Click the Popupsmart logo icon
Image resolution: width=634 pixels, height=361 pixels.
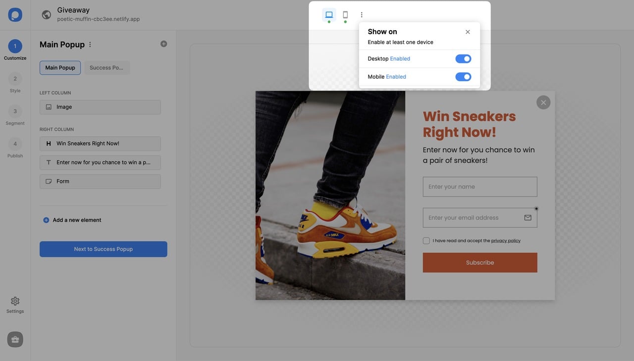pos(15,14)
